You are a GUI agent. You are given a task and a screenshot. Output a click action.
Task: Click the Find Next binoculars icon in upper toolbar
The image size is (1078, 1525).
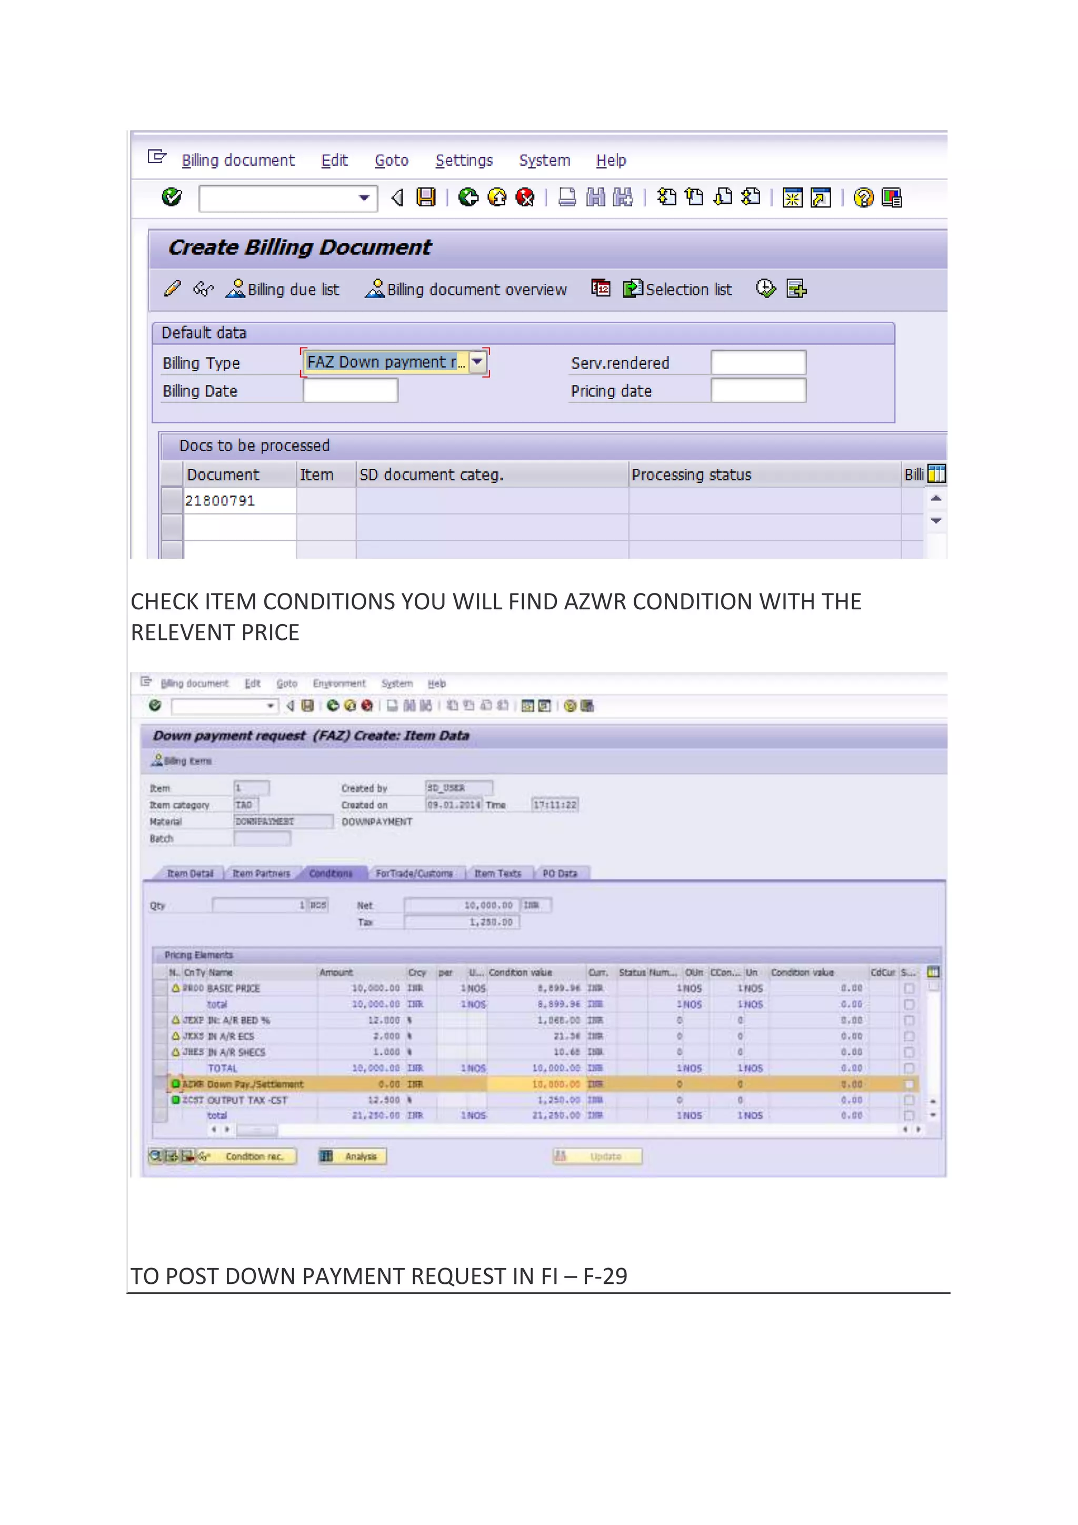[623, 197]
